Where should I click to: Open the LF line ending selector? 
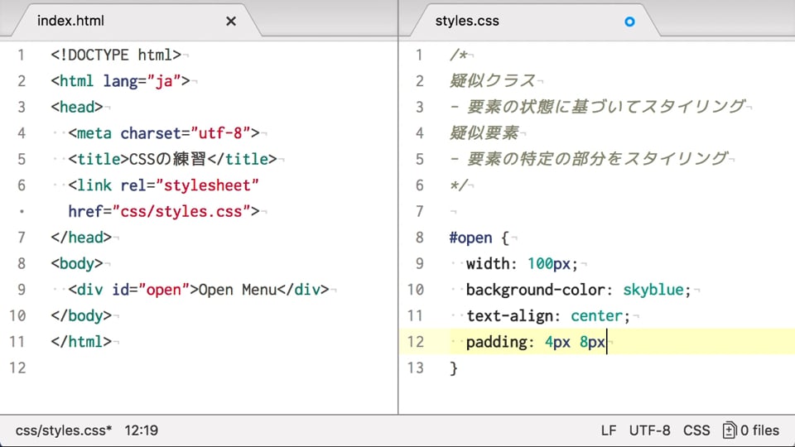coord(609,430)
